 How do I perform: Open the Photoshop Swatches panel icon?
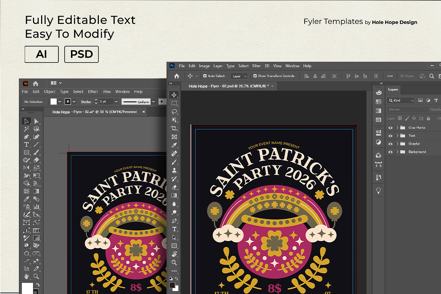pos(379,101)
